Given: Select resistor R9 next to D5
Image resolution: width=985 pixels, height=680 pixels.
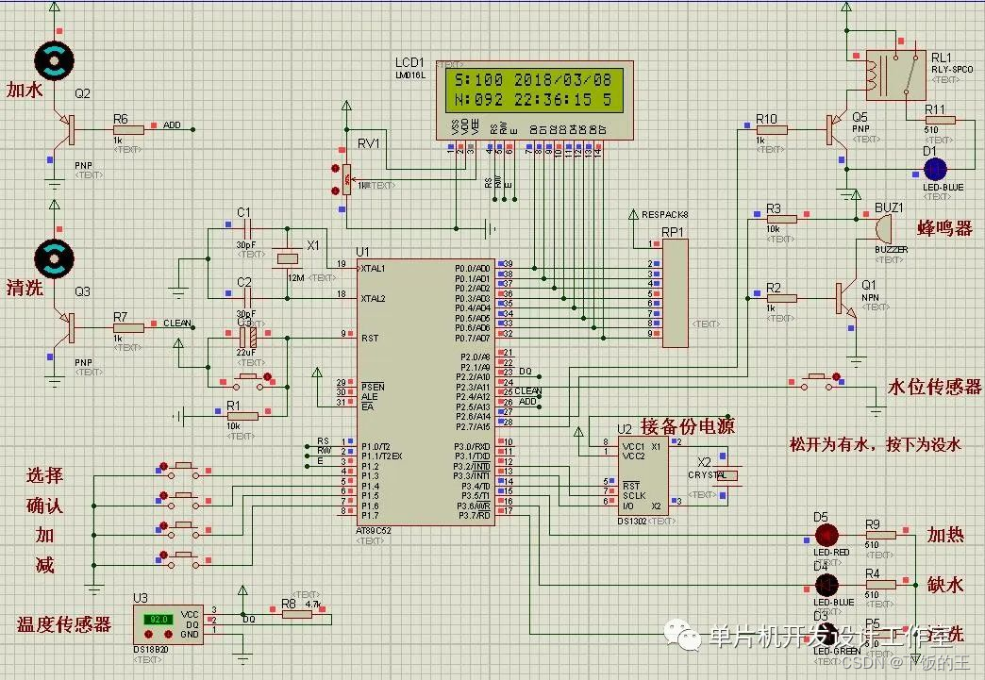Looking at the screenshot, I should tap(880, 535).
